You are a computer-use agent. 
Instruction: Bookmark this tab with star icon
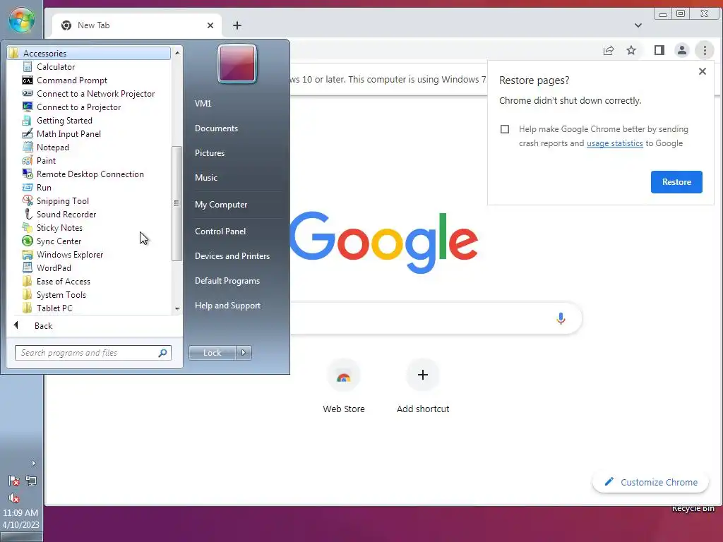coord(631,50)
